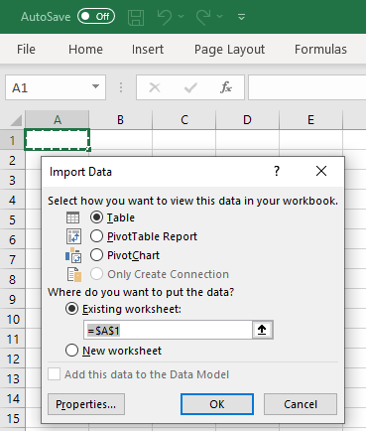Click the Properties... button
366x431 pixels.
click(x=86, y=404)
